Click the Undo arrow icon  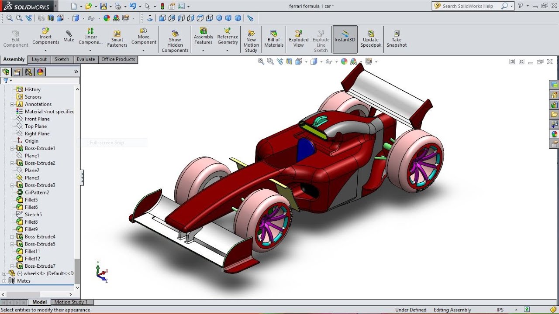point(132,6)
